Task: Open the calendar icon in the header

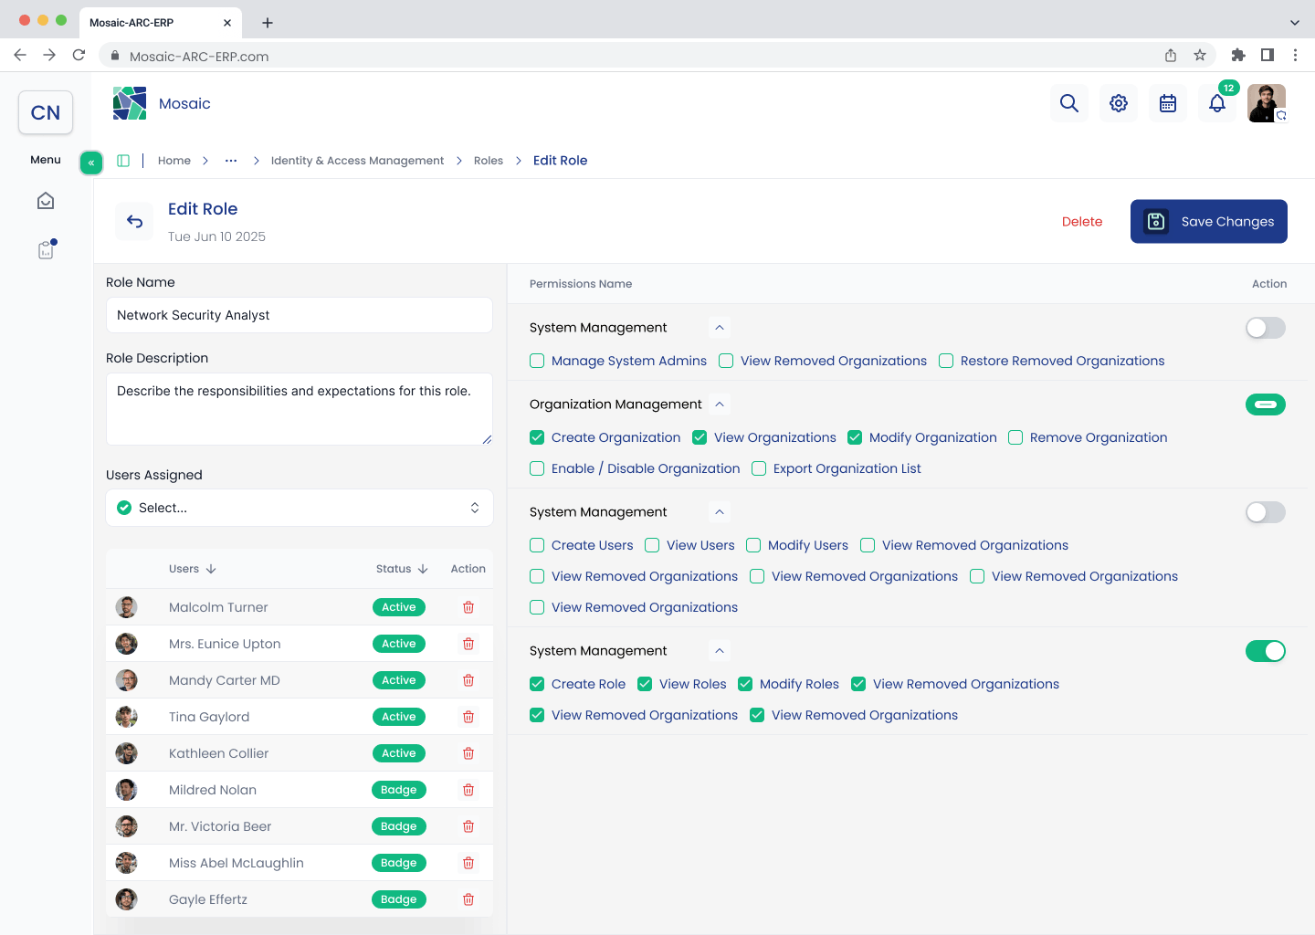Action: [x=1168, y=103]
